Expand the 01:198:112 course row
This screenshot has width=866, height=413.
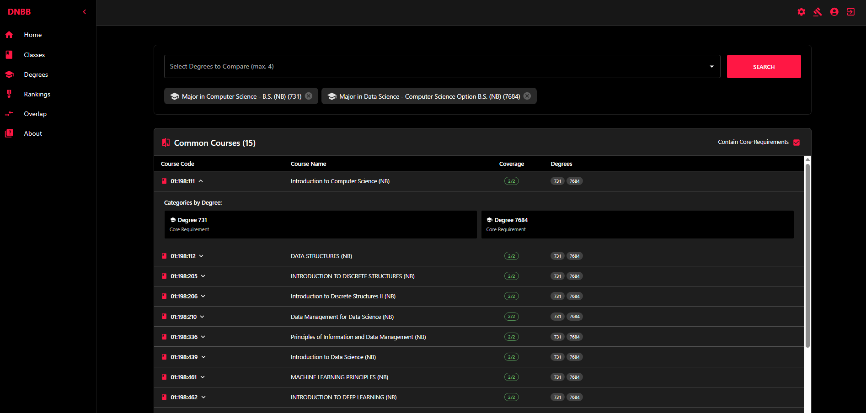click(201, 256)
